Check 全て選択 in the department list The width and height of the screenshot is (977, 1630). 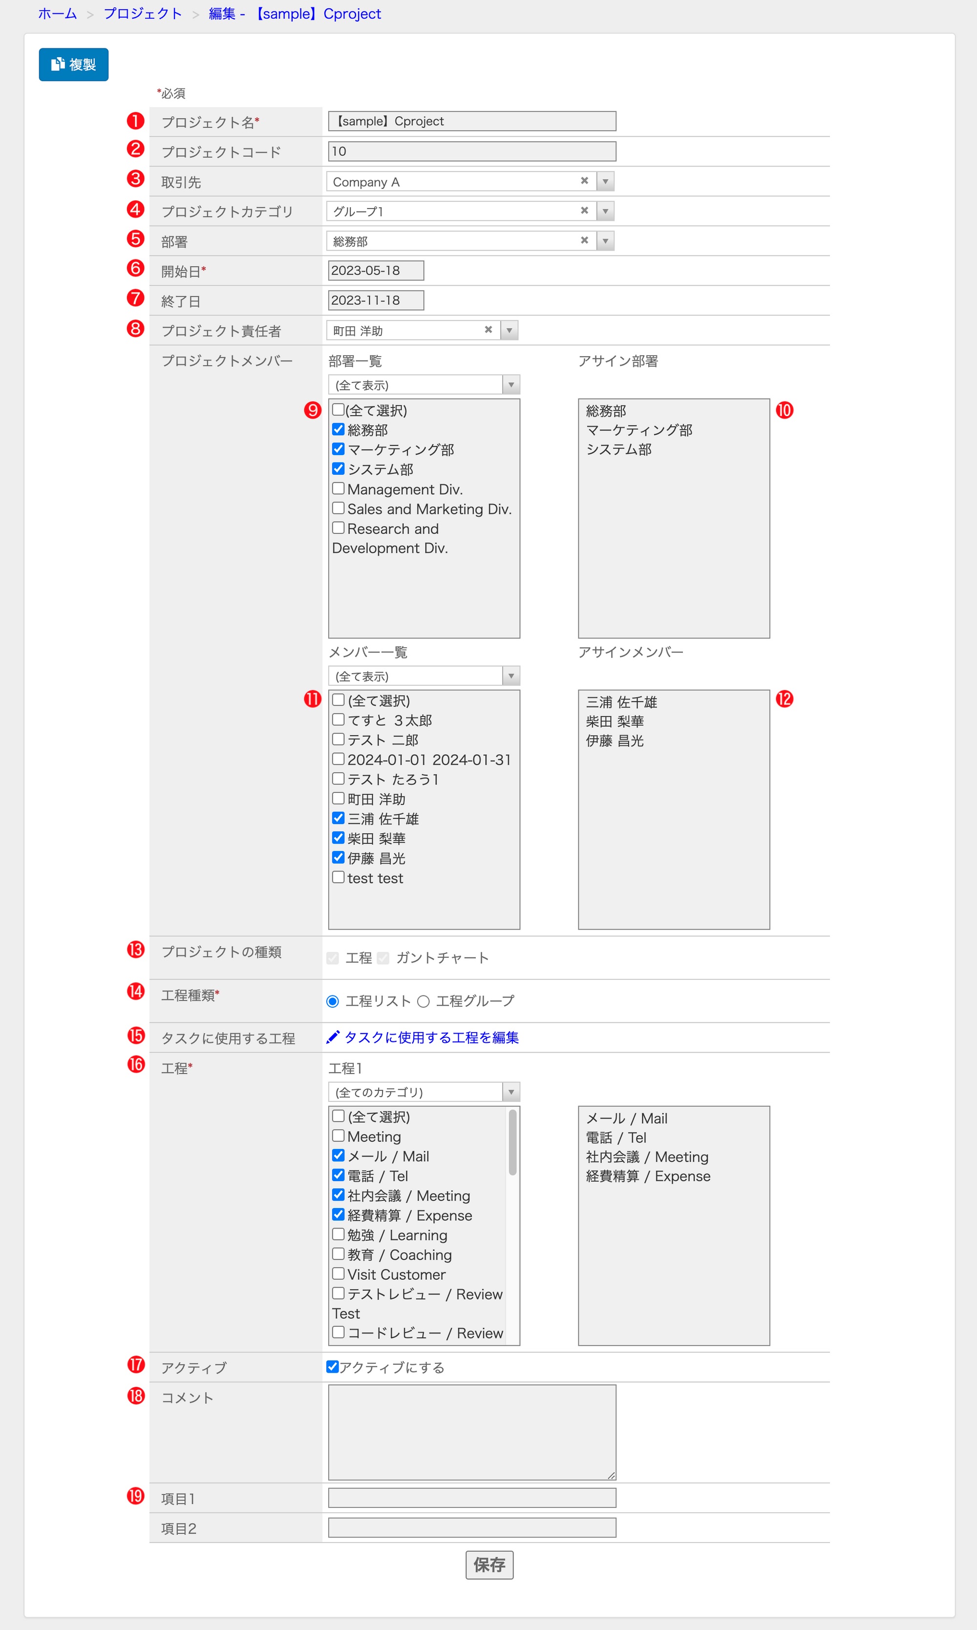[339, 409]
